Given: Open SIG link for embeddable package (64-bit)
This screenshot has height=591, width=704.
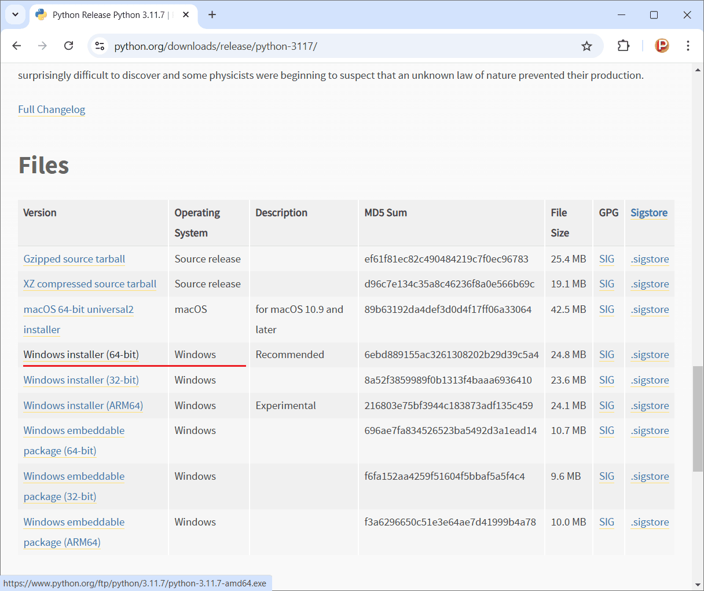Looking at the screenshot, I should tap(607, 431).
